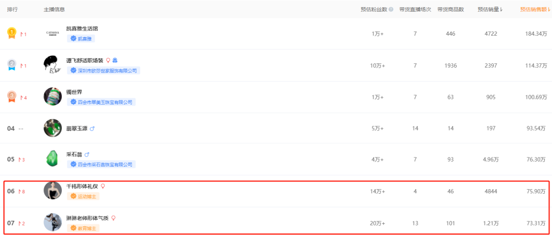Open the 翡翠玉源 avatar thumbnail
The width and height of the screenshot is (552, 235).
point(53,128)
